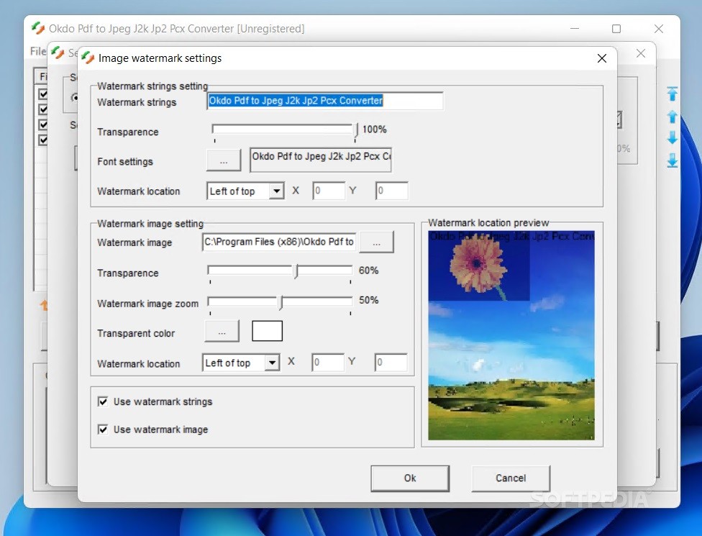Click the image location X field
Screen dimensions: 702x536
pos(328,363)
